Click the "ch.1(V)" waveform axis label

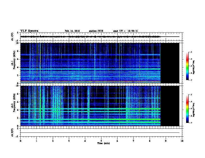tap(12, 37)
